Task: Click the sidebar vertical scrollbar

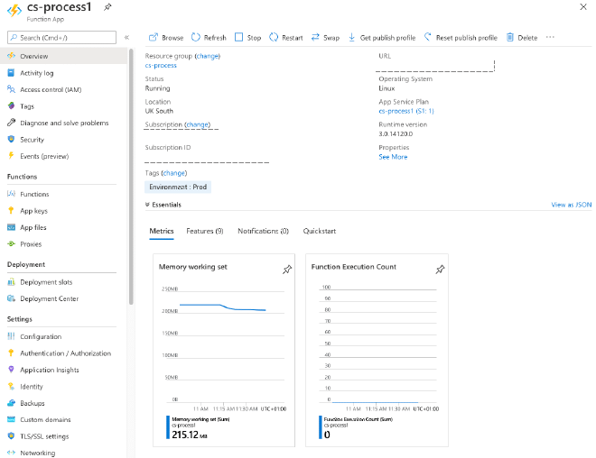Action: coord(131,177)
